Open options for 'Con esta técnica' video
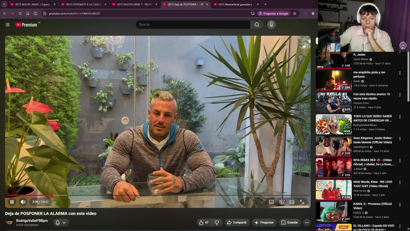Viewport: 410px width, 231px height. (x=400, y=95)
